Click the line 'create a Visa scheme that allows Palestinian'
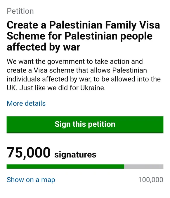This screenshot has height=198, width=170. point(77,70)
